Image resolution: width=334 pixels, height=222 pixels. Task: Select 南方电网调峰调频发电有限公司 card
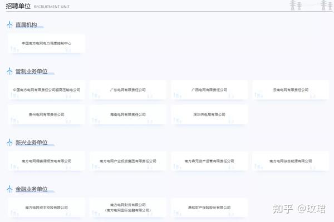point(46,161)
